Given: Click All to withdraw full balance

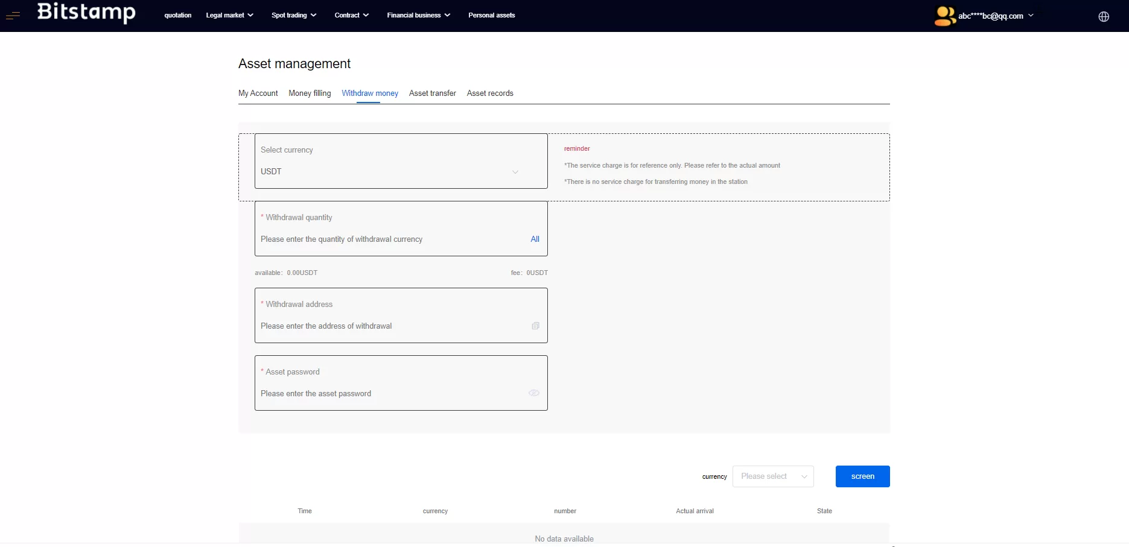Looking at the screenshot, I should point(535,239).
